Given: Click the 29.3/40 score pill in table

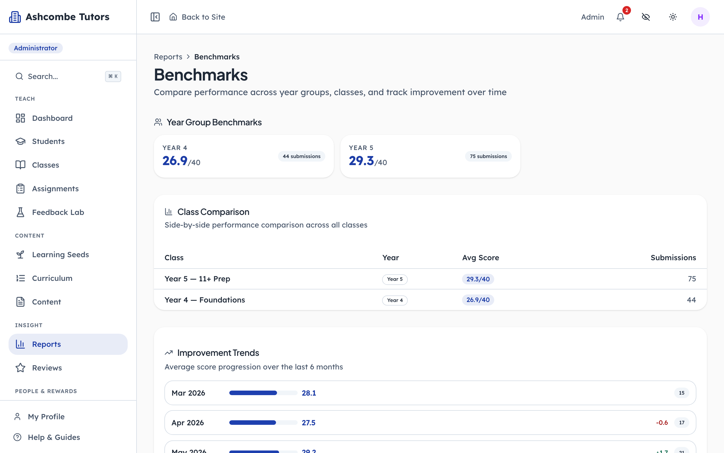Looking at the screenshot, I should [x=478, y=279].
